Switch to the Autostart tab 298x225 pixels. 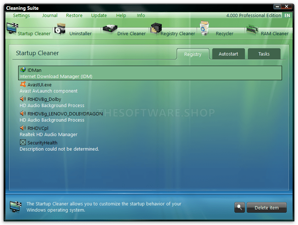(228, 54)
